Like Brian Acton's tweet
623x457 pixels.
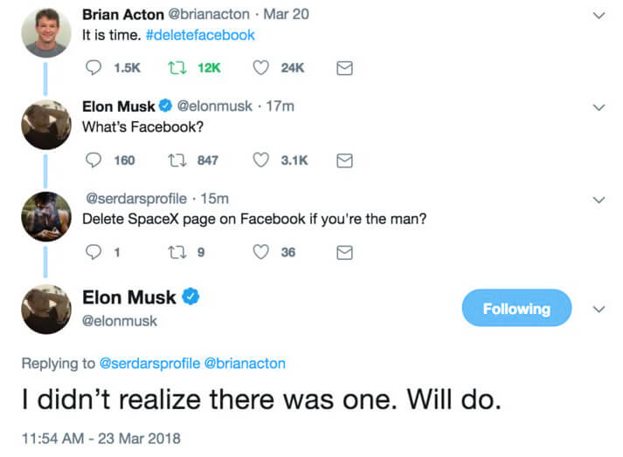tap(260, 68)
